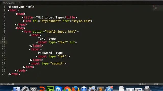Click the opening <html> tag on line 2
Screen dimensions: 163x91
point(13,10)
